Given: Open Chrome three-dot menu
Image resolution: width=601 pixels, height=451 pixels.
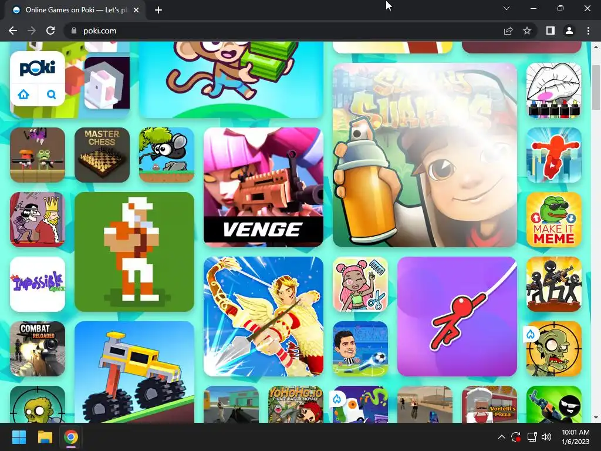Looking at the screenshot, I should click(x=588, y=31).
